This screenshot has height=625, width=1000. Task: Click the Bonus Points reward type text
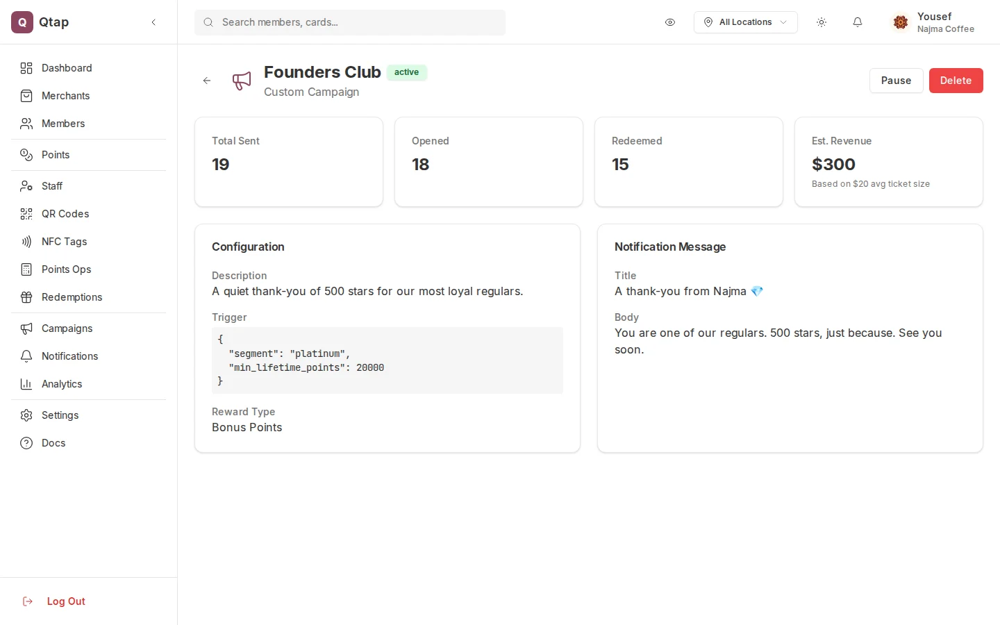[x=247, y=428]
